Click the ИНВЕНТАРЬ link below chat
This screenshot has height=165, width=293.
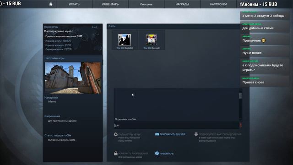(167, 154)
